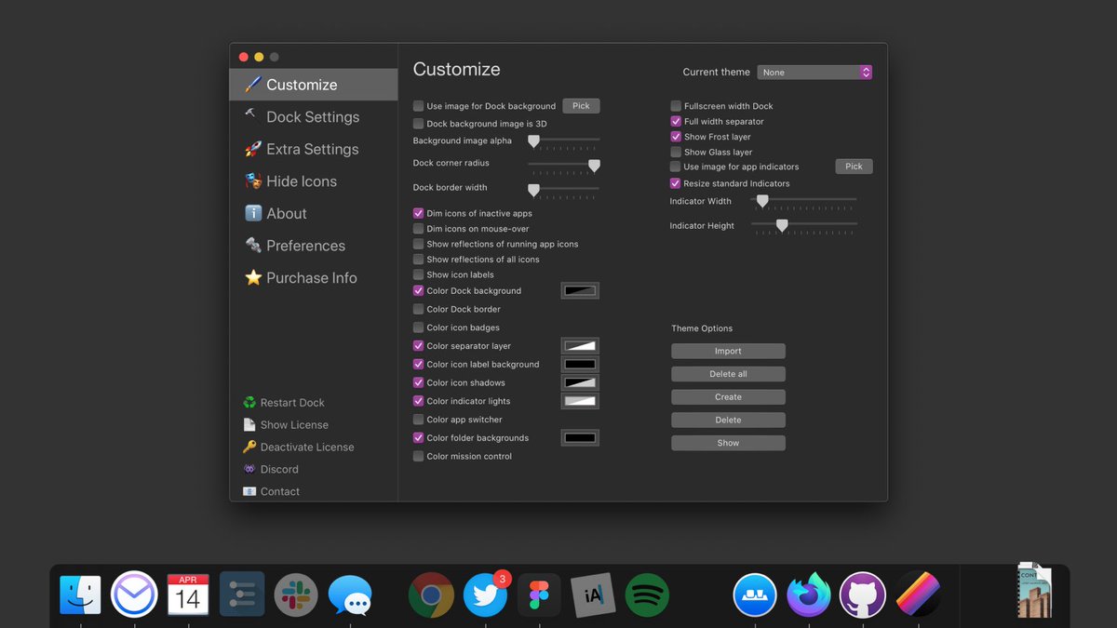Screen dimensions: 1117x628
Task: Click the Restart Dock recycle icon
Action: (249, 402)
